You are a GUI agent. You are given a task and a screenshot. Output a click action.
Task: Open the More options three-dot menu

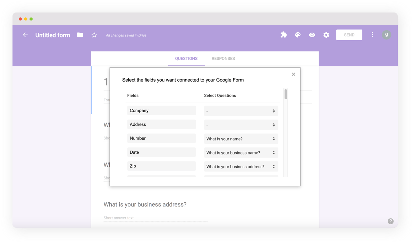click(x=372, y=35)
